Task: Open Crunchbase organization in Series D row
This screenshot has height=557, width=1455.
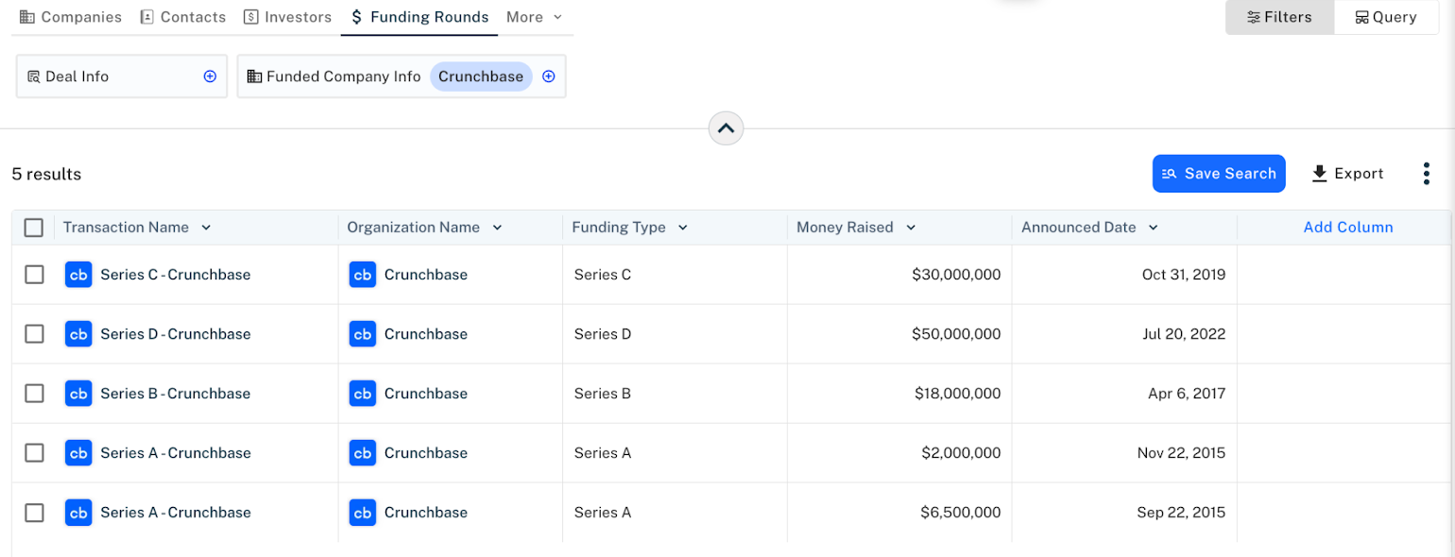Action: click(x=426, y=334)
